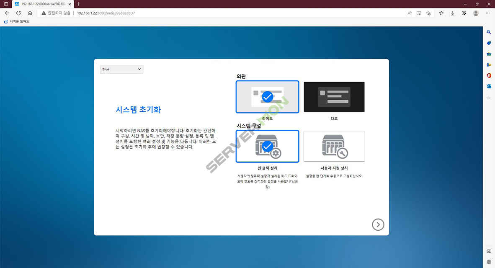Open sidebar Tools briefcase icon

click(489, 54)
